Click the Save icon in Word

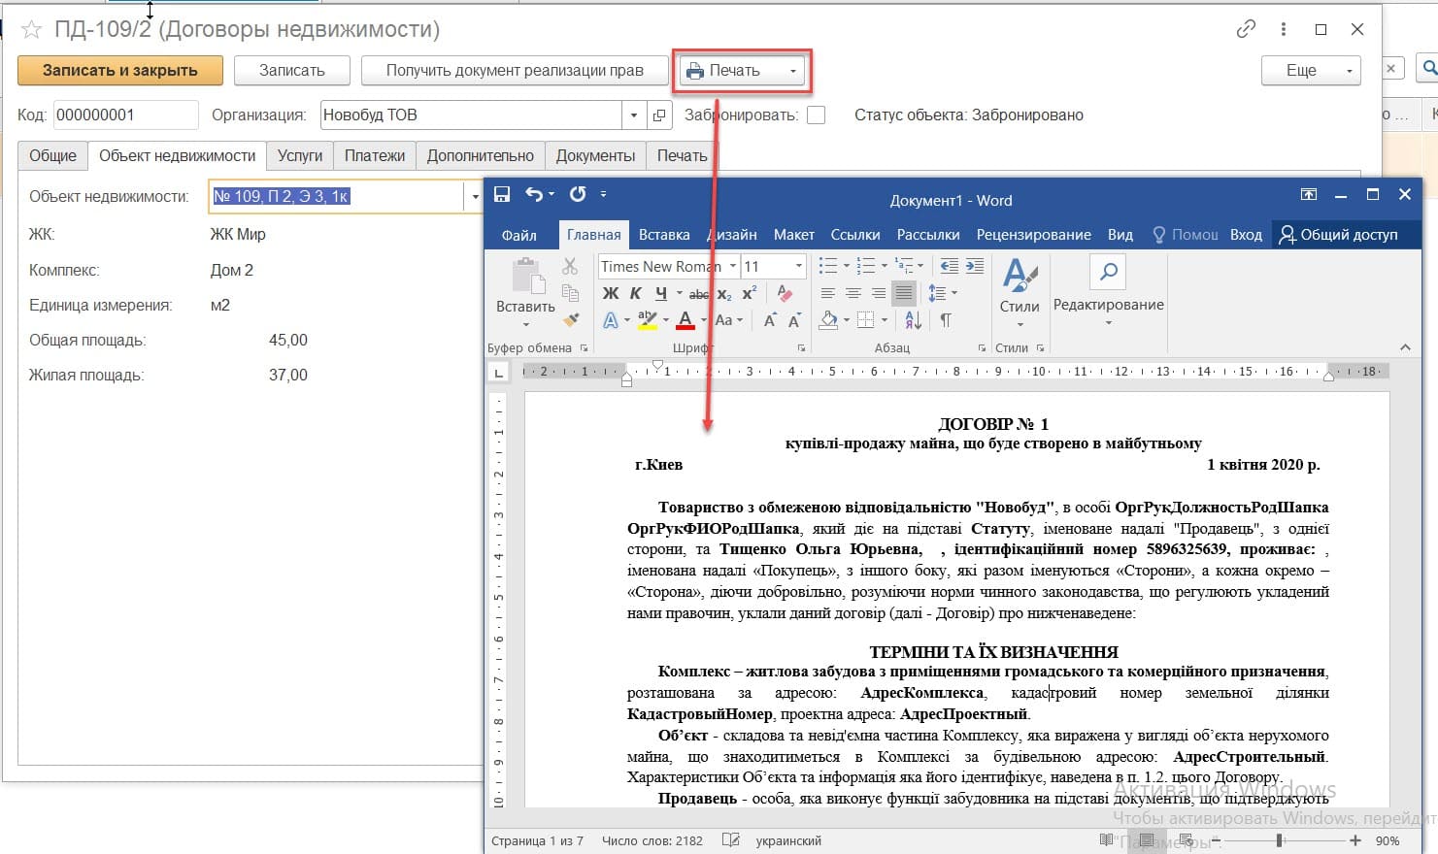click(x=502, y=194)
